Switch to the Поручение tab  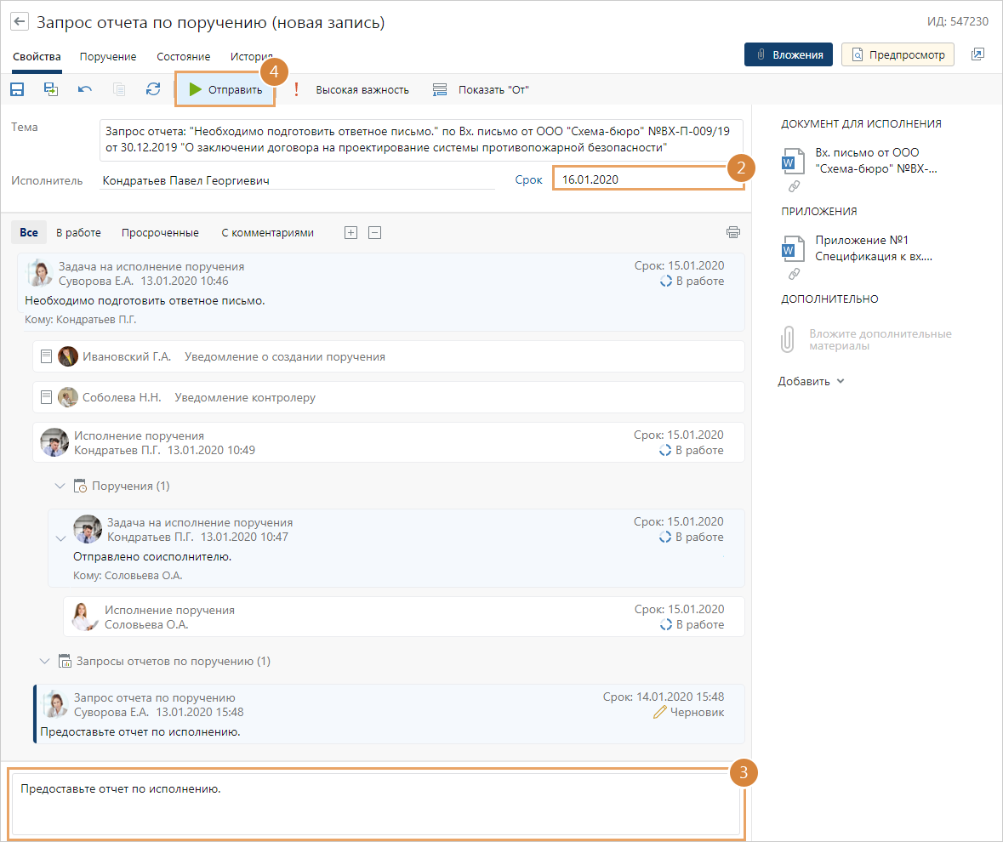tap(108, 56)
